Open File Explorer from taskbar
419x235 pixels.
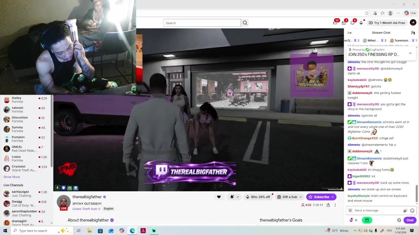89,231
